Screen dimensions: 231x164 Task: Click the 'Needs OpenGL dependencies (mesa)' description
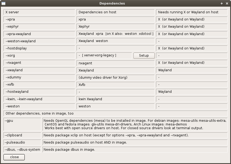click(135, 124)
